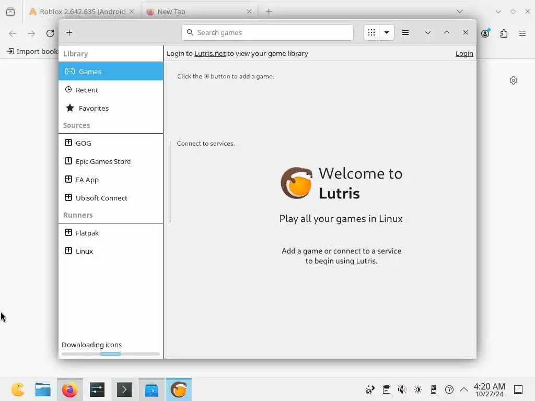Open Firefox new tab settings gear

[514, 80]
